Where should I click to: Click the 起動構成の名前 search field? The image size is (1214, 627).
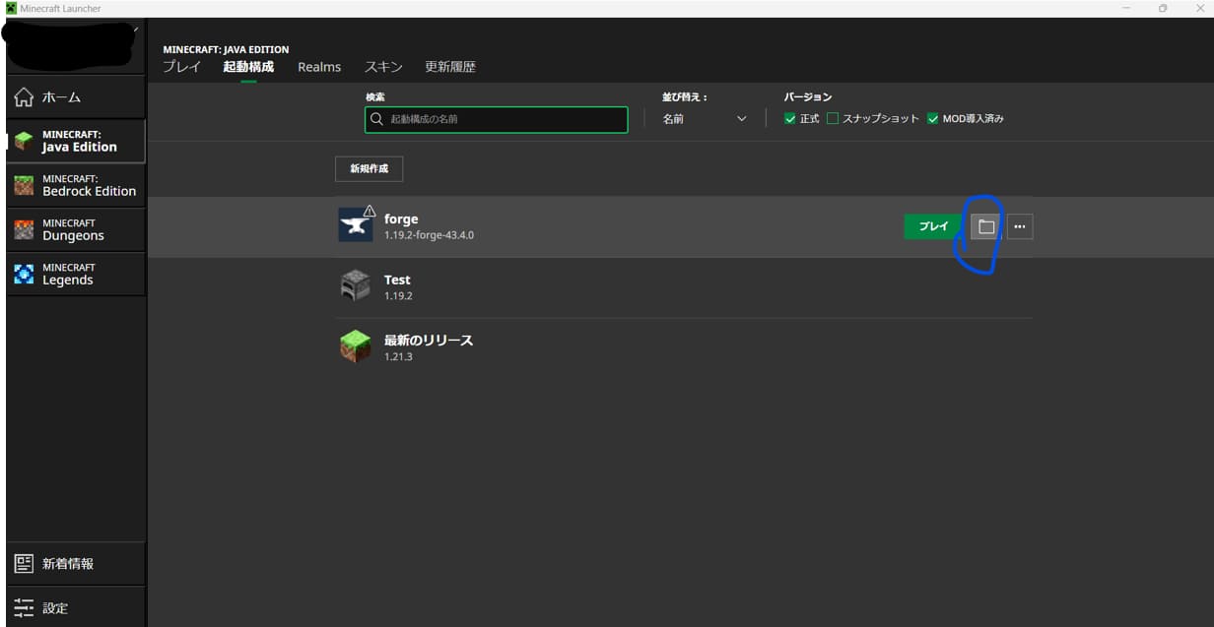click(x=503, y=119)
